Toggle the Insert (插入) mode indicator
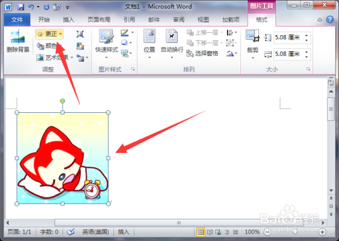The width and height of the screenshot is (339, 241). pos(123,232)
